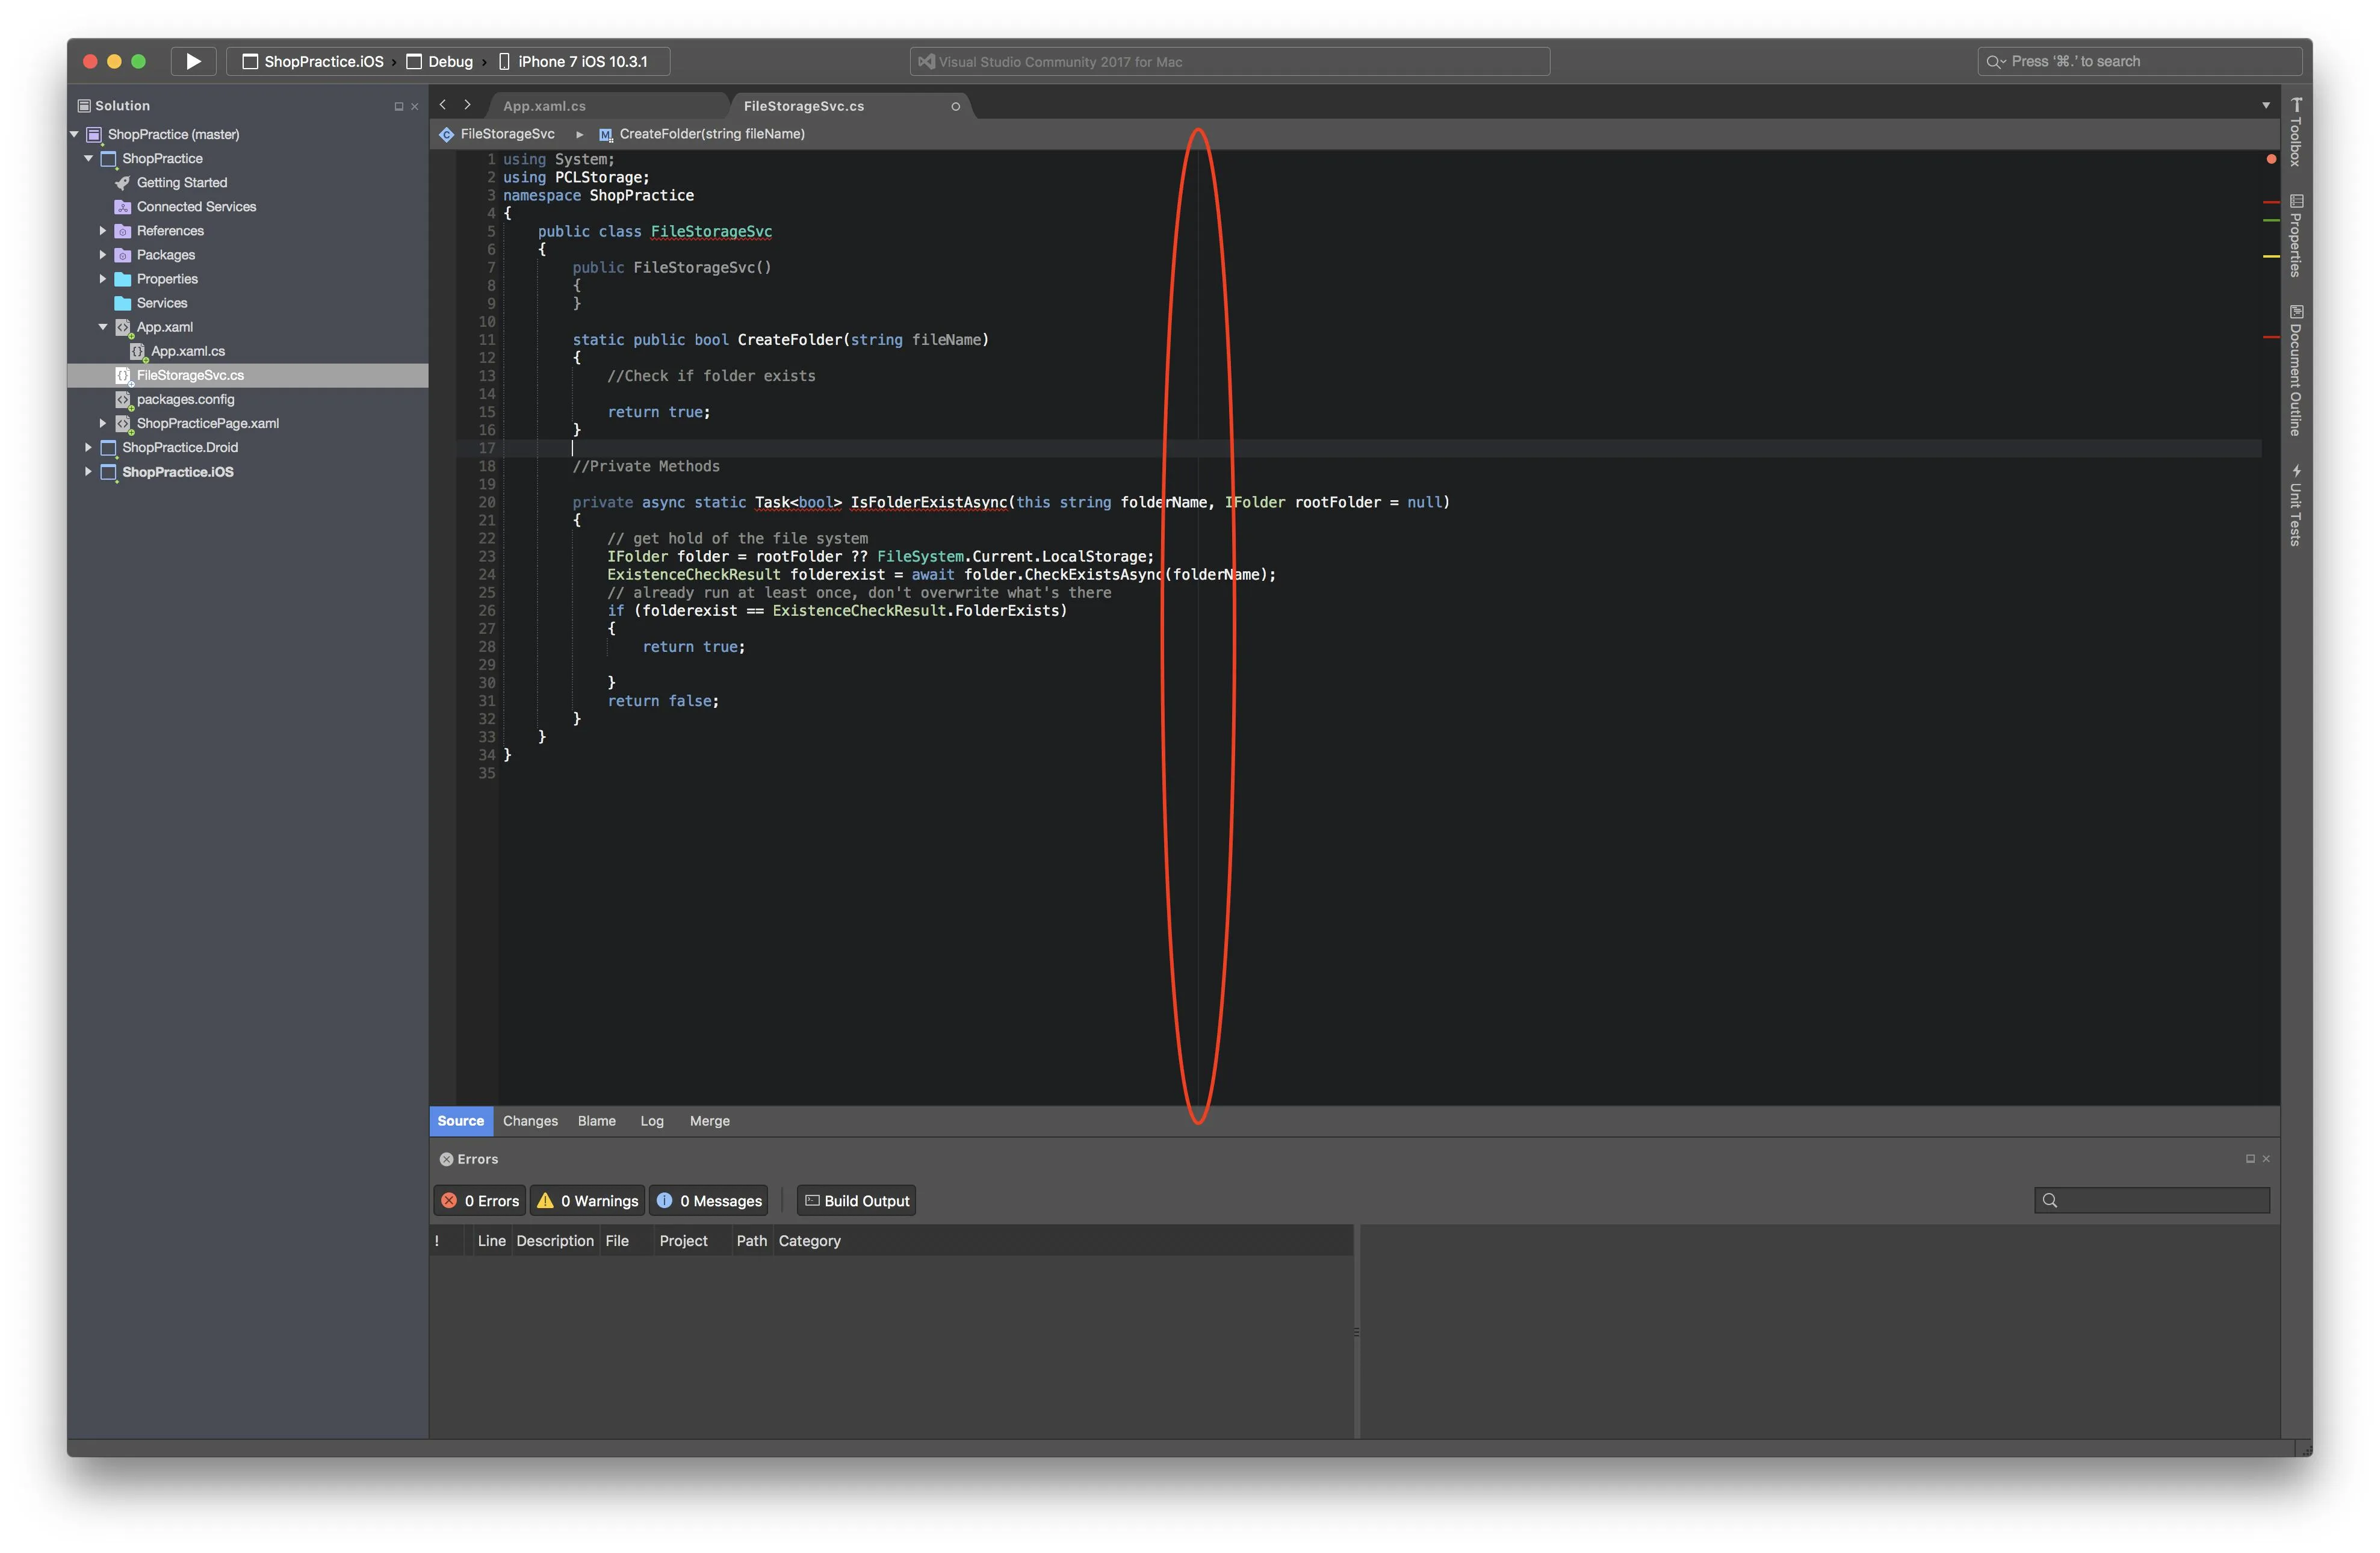Navigate back with the left arrow

tap(443, 105)
